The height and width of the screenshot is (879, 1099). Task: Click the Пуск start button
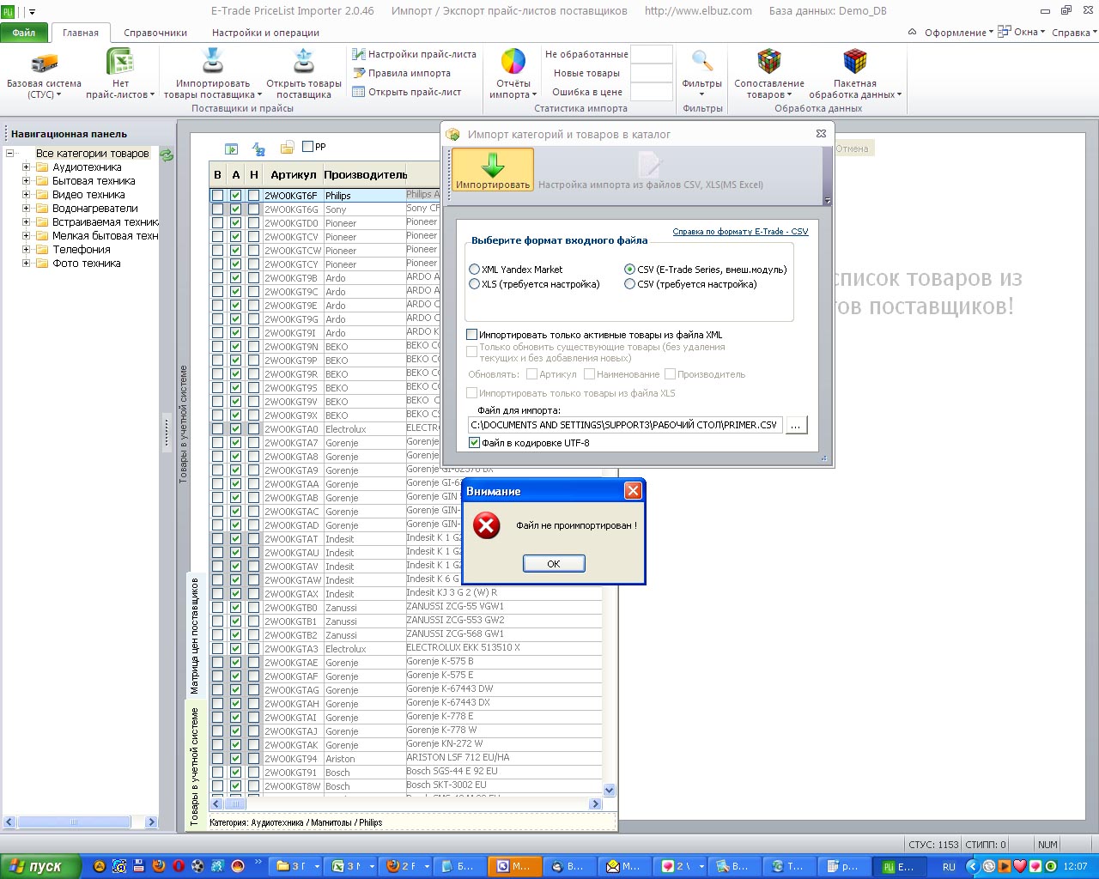(40, 866)
